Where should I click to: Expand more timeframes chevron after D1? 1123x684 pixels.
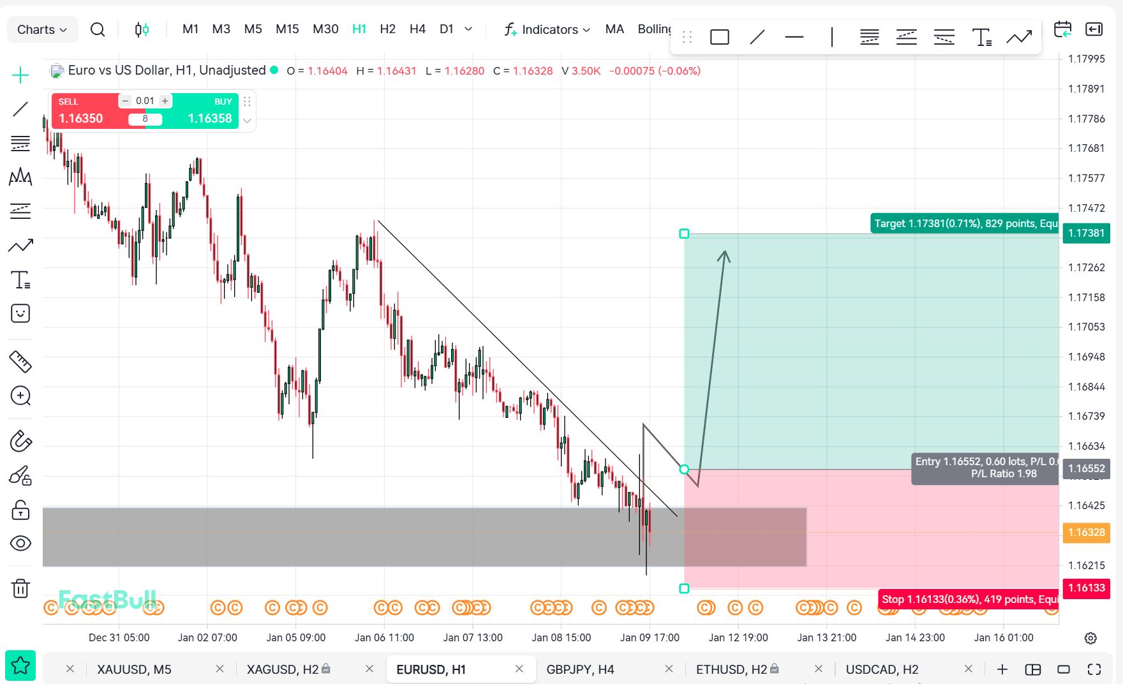pos(468,29)
